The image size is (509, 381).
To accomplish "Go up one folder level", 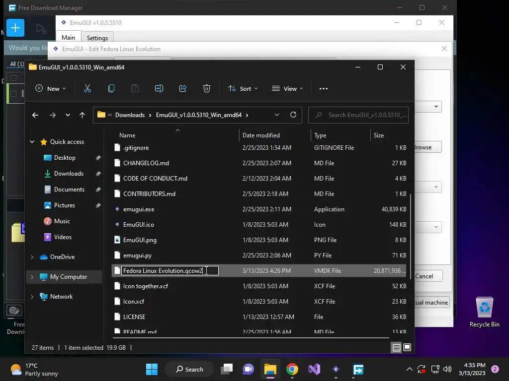I will tap(82, 115).
